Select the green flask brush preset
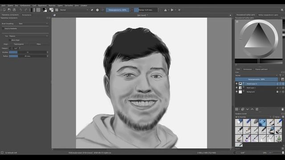 pyautogui.click(x=278, y=138)
